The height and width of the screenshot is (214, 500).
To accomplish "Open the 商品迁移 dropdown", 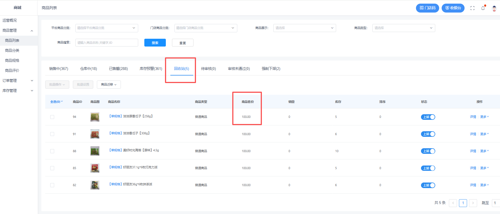I will click(109, 84).
